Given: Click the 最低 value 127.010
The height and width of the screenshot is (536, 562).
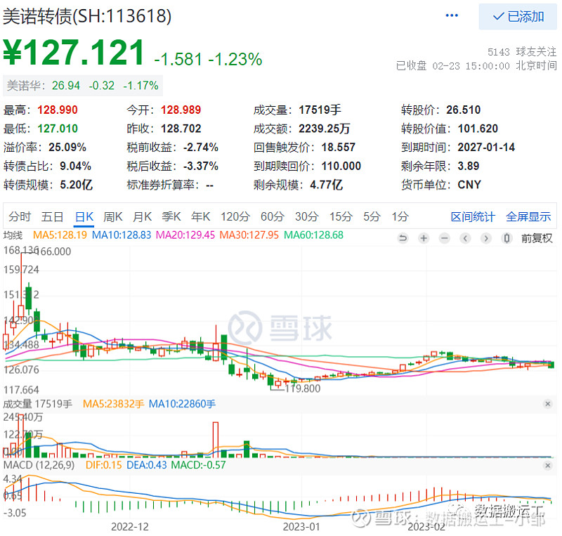Looking at the screenshot, I should coord(58,129).
